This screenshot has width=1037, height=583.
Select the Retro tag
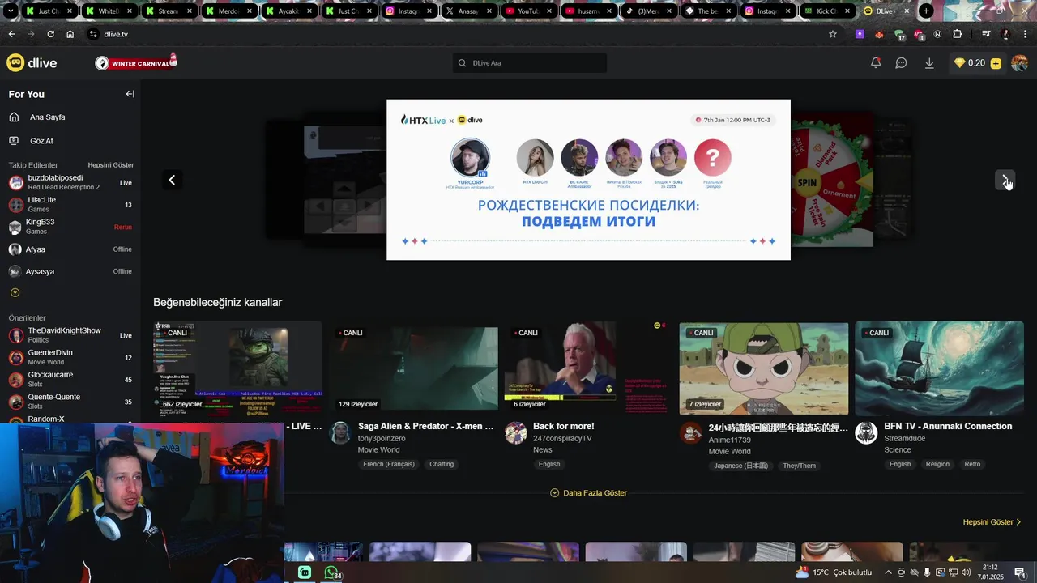(972, 464)
